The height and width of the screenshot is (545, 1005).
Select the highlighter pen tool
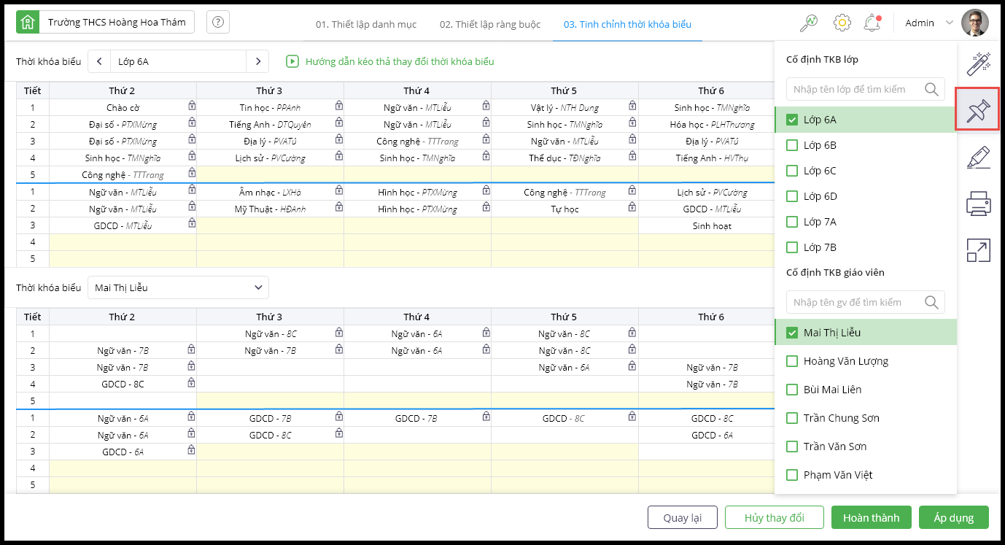click(977, 158)
